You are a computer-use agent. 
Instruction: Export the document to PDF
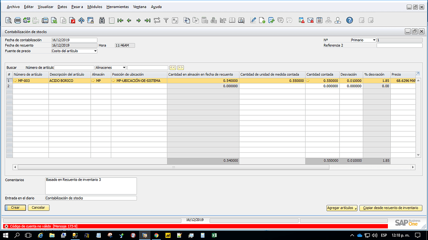(x=72, y=20)
